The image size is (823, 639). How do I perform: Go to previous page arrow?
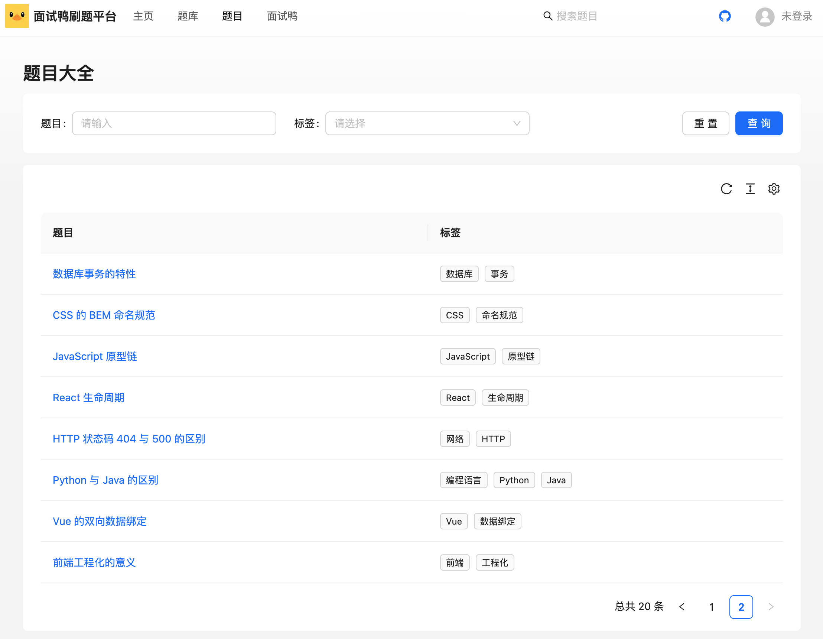click(682, 607)
